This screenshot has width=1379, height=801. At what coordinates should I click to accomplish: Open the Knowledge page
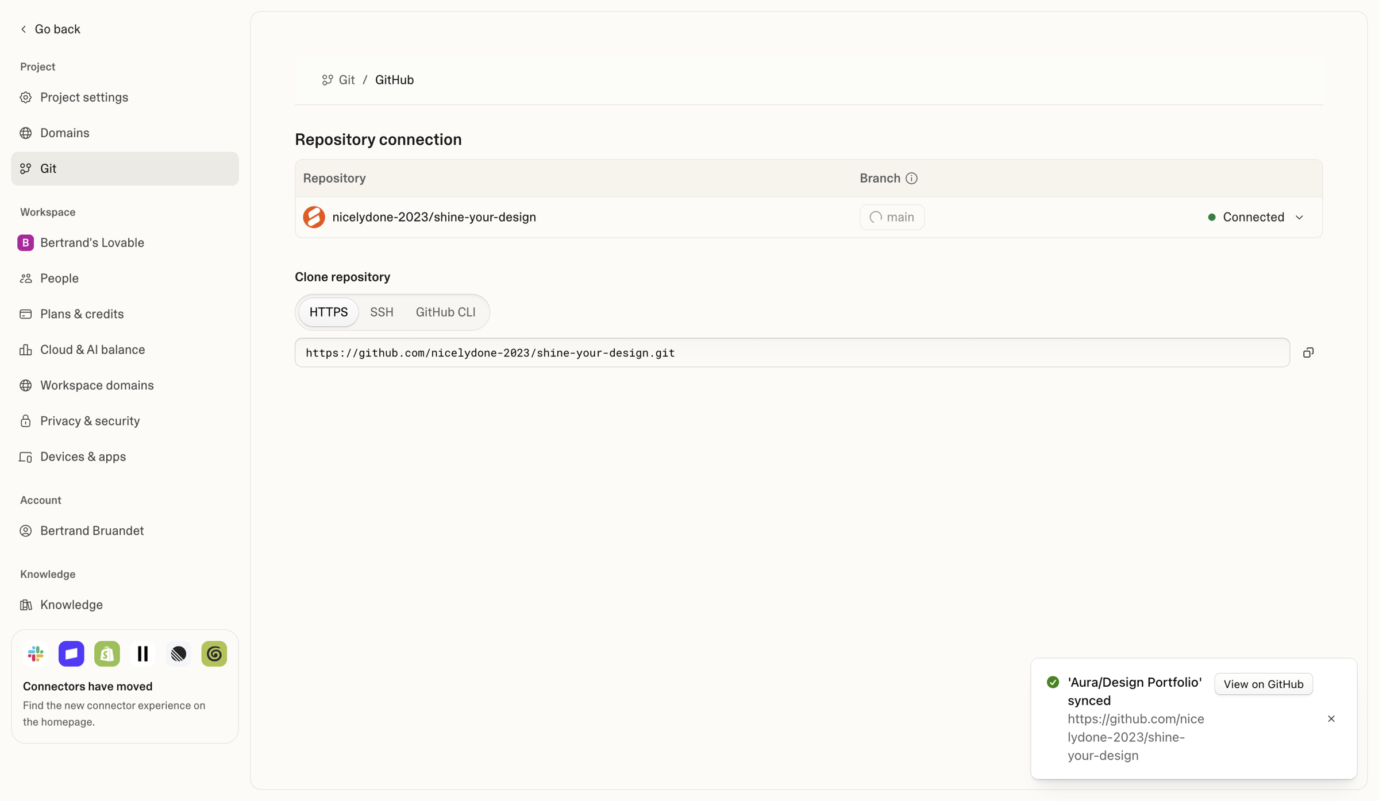[125, 605]
